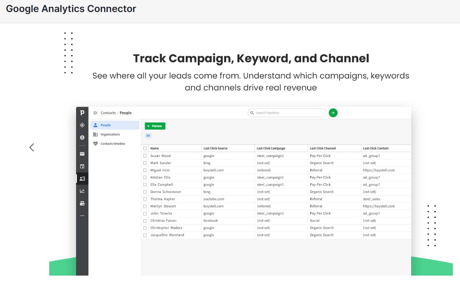Check the row checkbox for Kristian Ellis
The image size is (460, 282).
click(145, 177)
